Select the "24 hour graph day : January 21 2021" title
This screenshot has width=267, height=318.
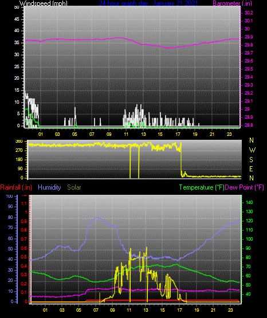coord(148,3)
